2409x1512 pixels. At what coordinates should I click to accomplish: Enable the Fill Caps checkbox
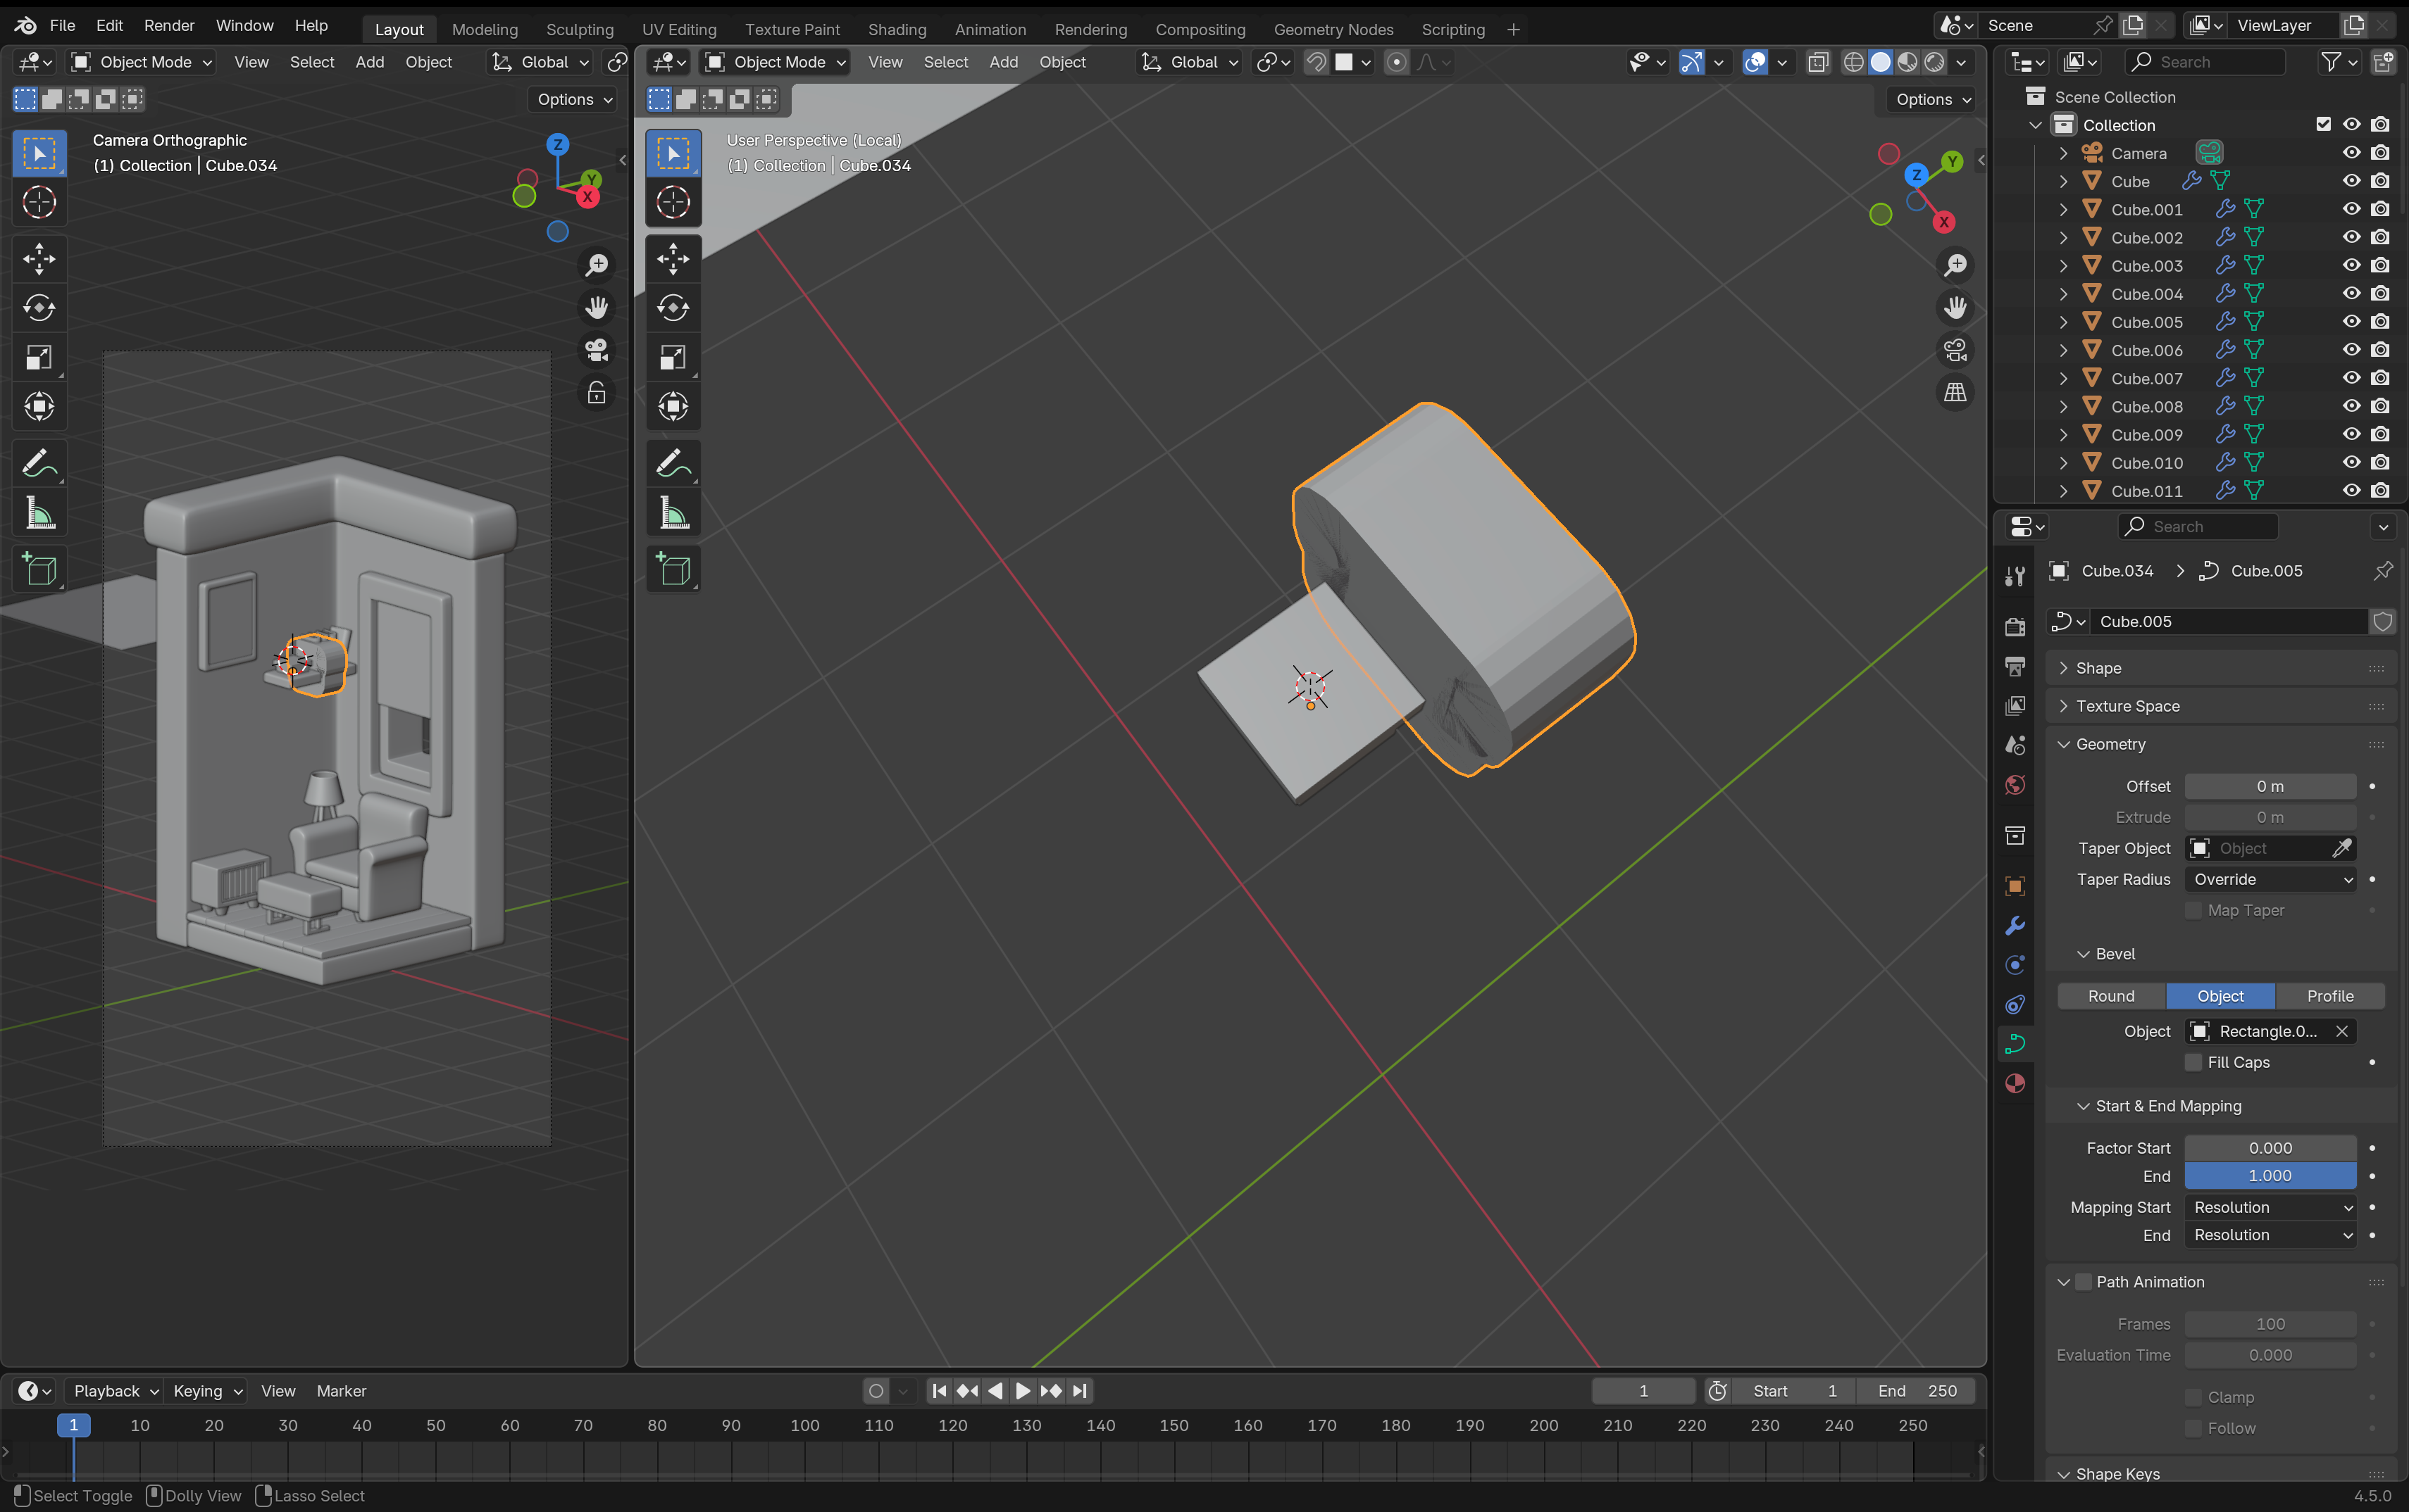pyautogui.click(x=2193, y=1062)
